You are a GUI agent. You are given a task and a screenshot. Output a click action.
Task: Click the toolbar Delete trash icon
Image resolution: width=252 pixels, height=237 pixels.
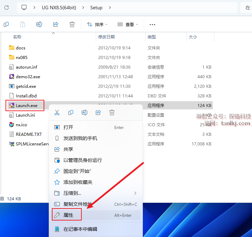tap(72, 24)
